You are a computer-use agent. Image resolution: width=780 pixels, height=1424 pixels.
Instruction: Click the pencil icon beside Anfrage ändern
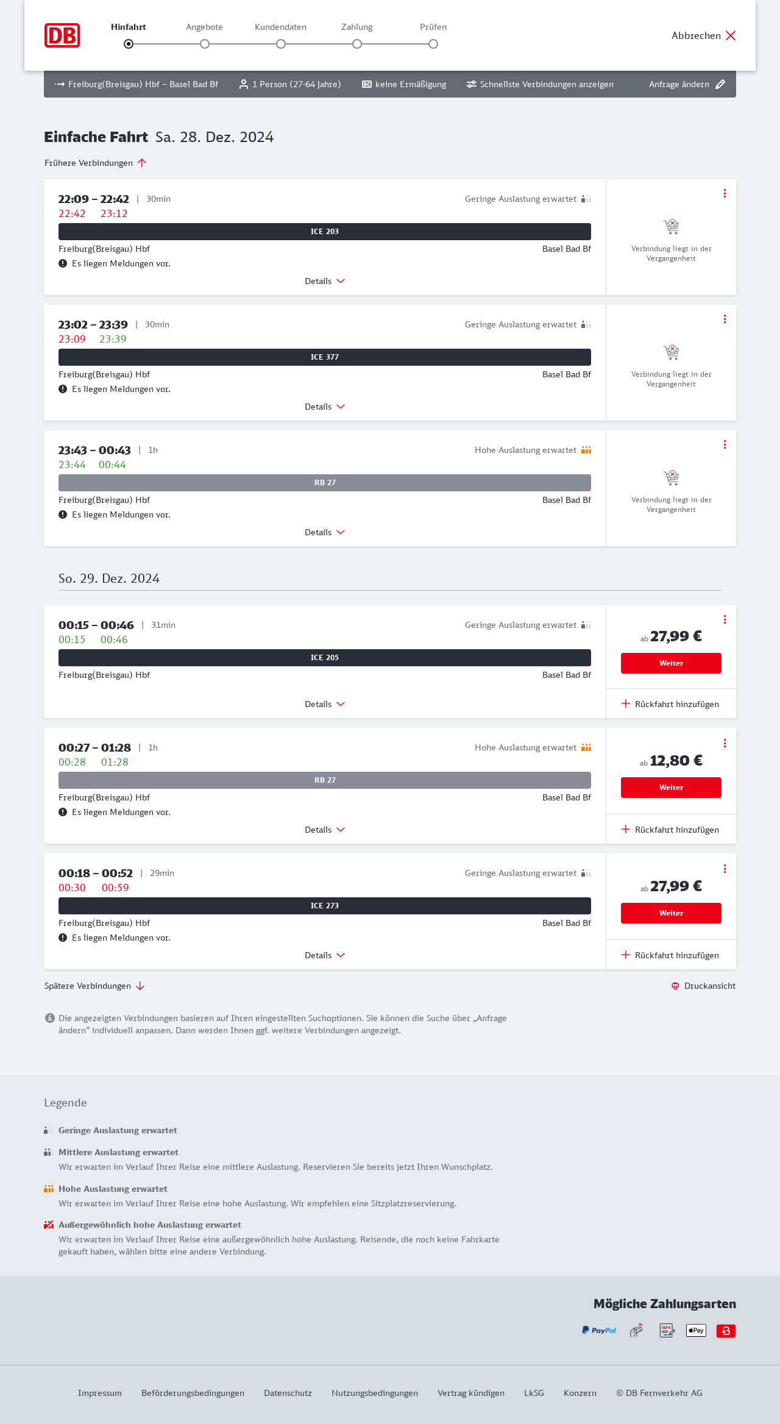(720, 84)
